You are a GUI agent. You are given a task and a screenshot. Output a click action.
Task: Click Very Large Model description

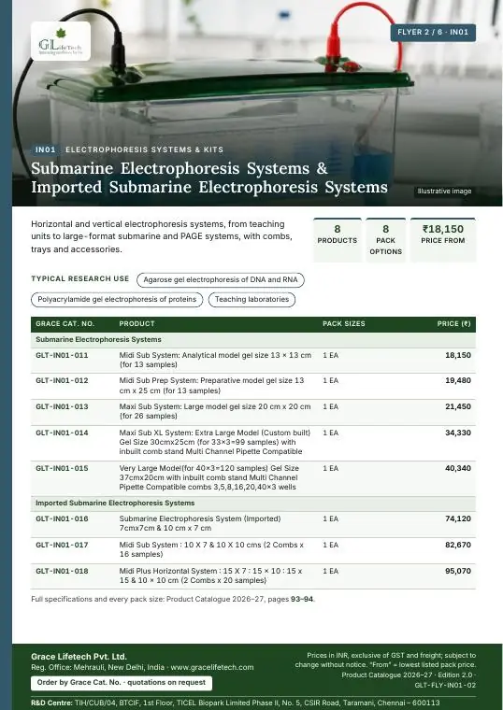209,477
